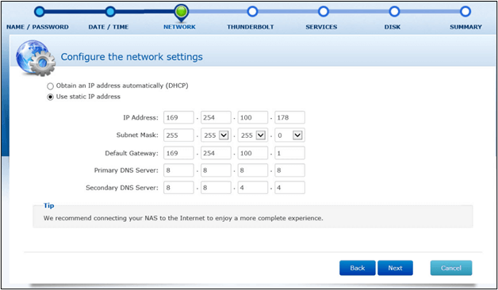The height and width of the screenshot is (290, 498).
Task: Click Primary DNS Server first octet field
Action: (x=178, y=170)
